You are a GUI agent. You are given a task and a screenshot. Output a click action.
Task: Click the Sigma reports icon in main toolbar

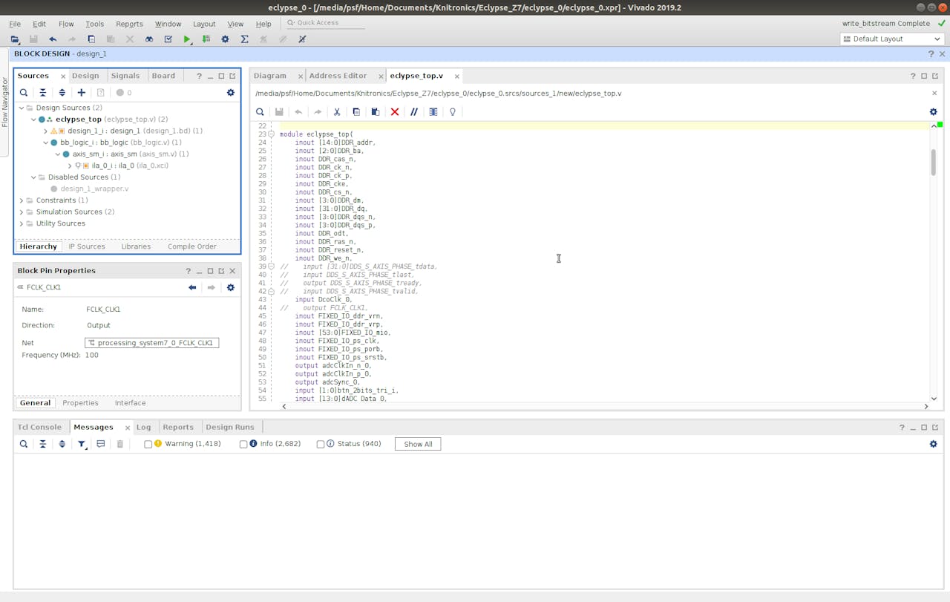(x=244, y=39)
